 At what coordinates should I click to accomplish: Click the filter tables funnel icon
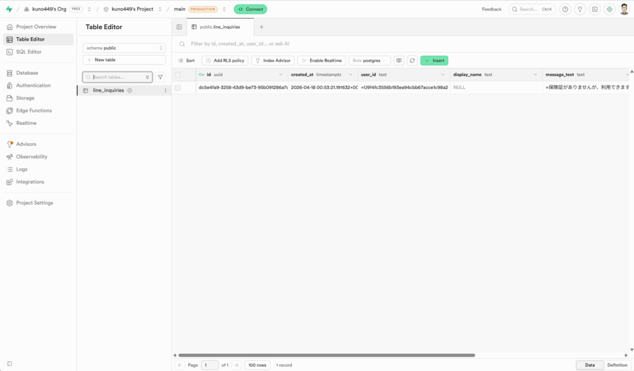click(x=160, y=77)
